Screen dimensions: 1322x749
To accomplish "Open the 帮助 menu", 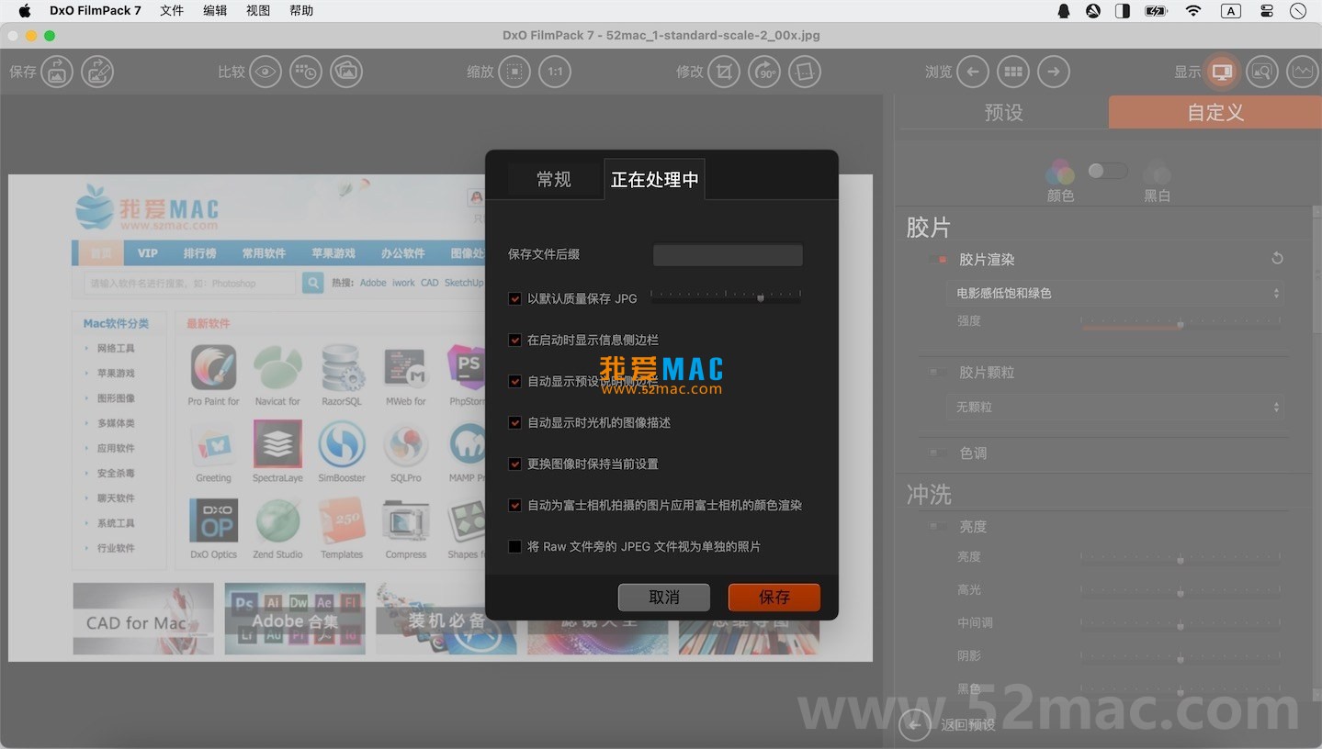I will click(301, 11).
